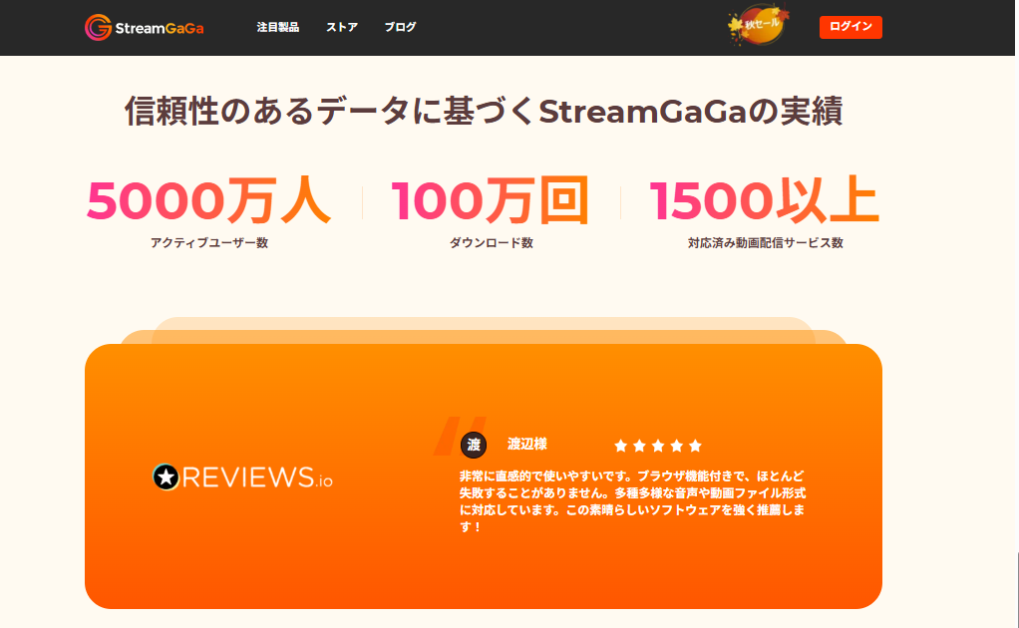Screen dimensions: 1019x628
Task: Open the ストア menu item
Action: point(342,27)
